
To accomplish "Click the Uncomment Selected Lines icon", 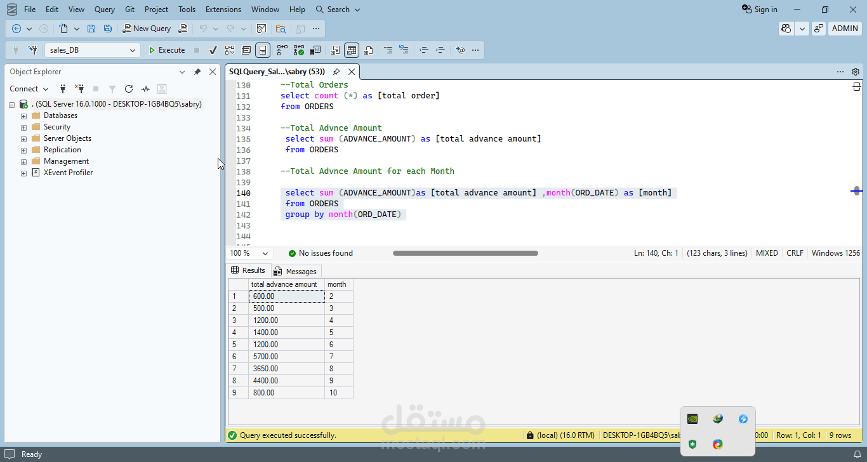I will (404, 50).
